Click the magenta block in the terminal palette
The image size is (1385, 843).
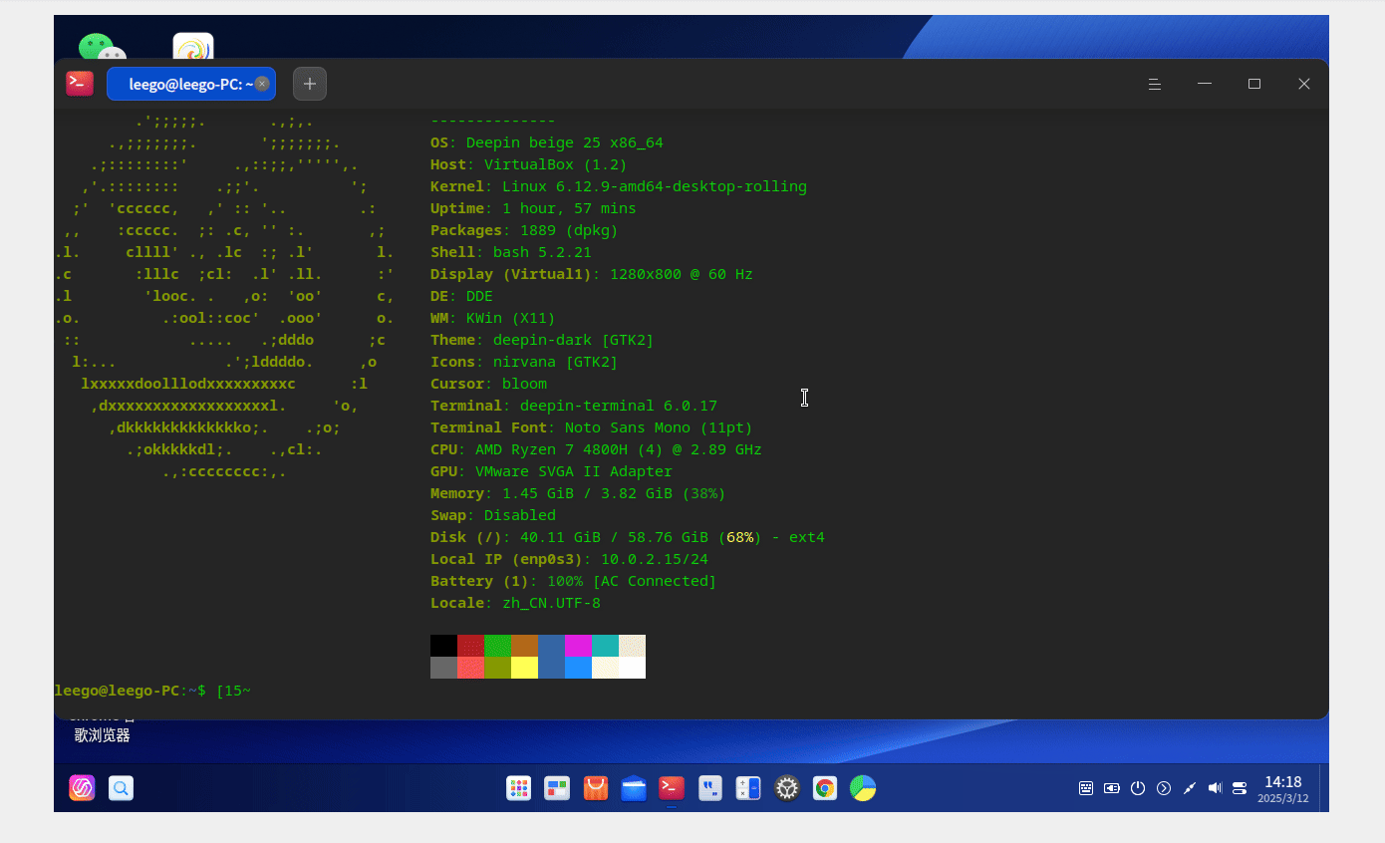coord(578,646)
